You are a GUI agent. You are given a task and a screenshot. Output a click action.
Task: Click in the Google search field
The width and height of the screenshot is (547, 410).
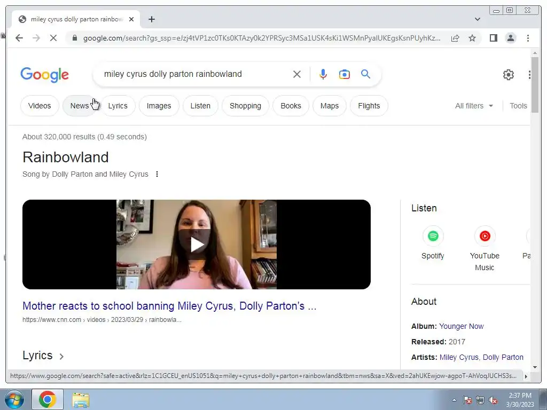coord(196,74)
